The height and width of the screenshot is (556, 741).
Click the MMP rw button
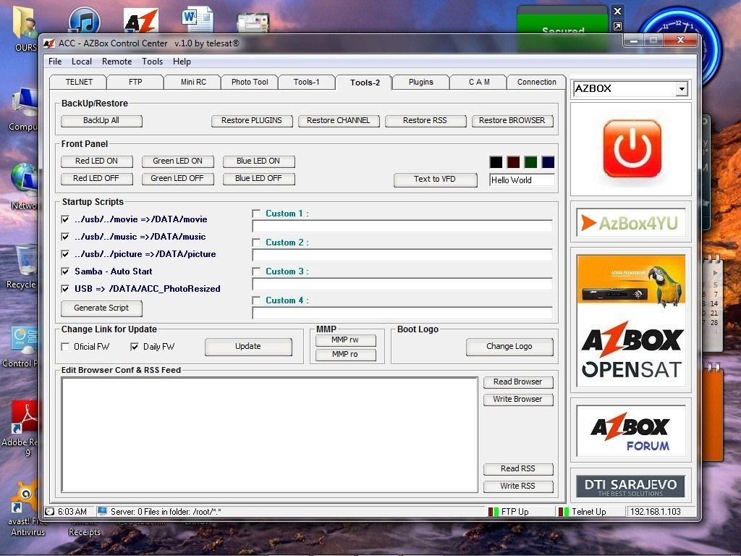345,340
